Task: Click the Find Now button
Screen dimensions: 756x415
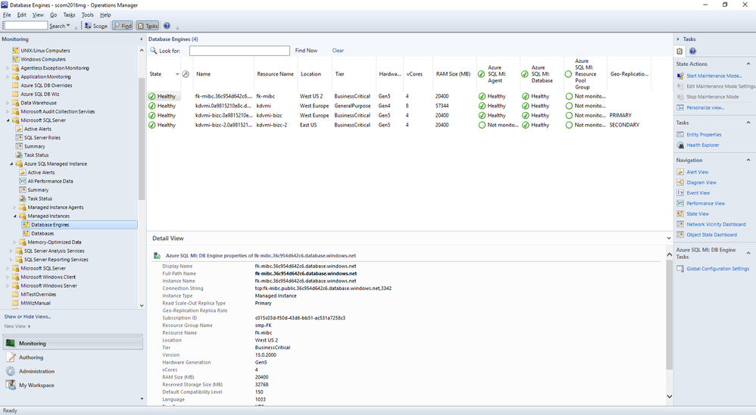Action: click(306, 50)
